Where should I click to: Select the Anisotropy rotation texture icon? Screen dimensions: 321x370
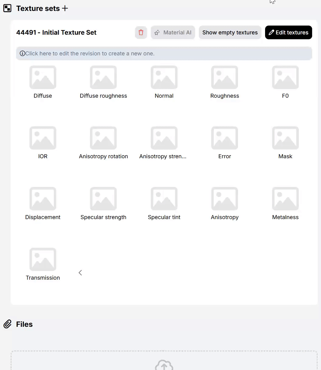pos(103,138)
